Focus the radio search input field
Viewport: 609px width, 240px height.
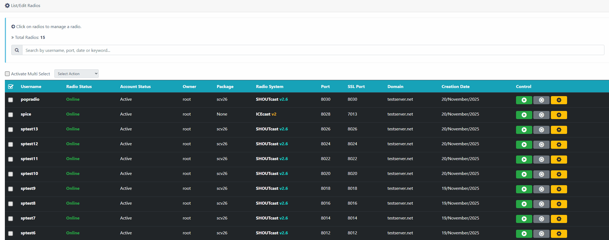[x=313, y=50]
